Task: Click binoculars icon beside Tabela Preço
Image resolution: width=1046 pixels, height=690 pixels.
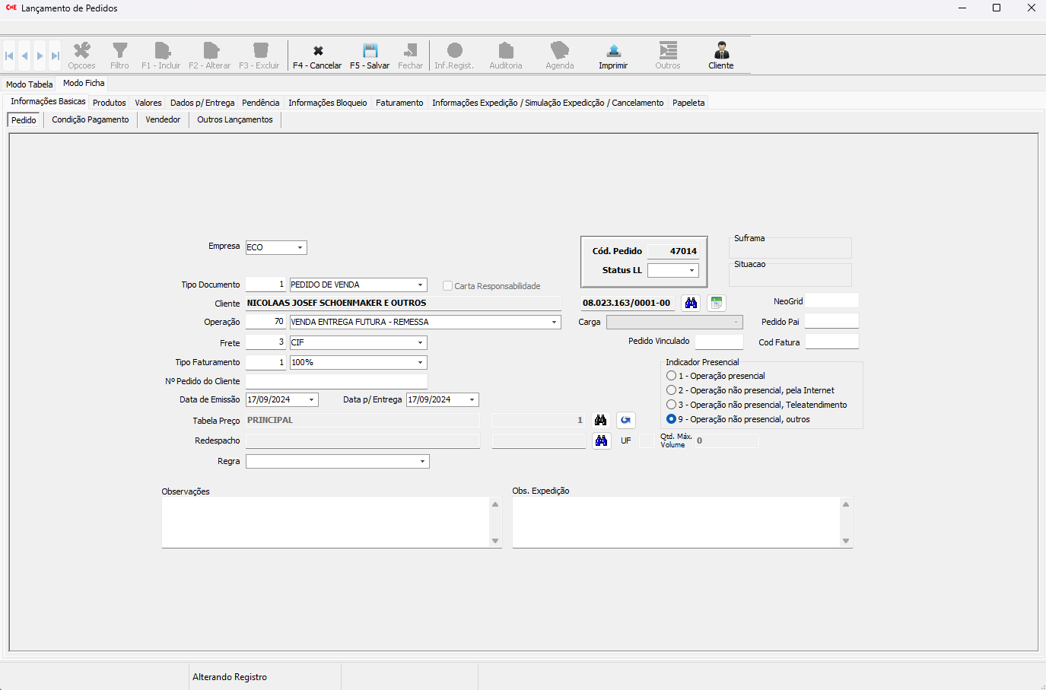Action: click(601, 421)
